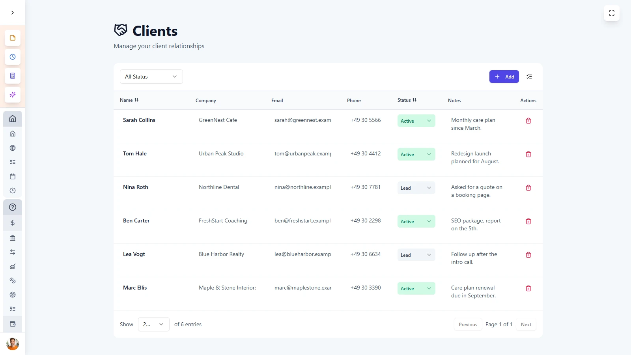Open the purple sparkles AI tool

click(13, 95)
